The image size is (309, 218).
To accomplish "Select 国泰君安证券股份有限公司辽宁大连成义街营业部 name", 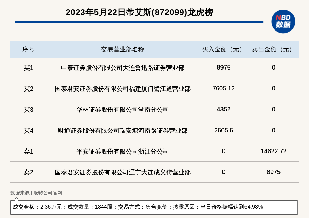I will pos(123,172).
